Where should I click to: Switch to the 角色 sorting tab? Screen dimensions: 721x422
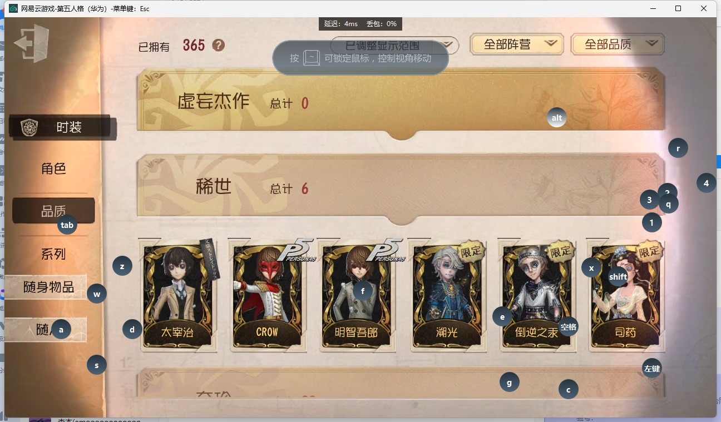tap(53, 168)
